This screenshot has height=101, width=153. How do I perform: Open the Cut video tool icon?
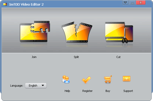click(119, 32)
